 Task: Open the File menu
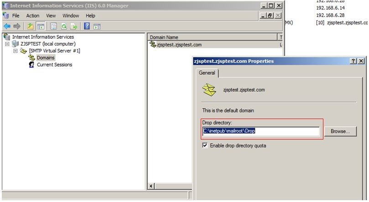point(16,16)
